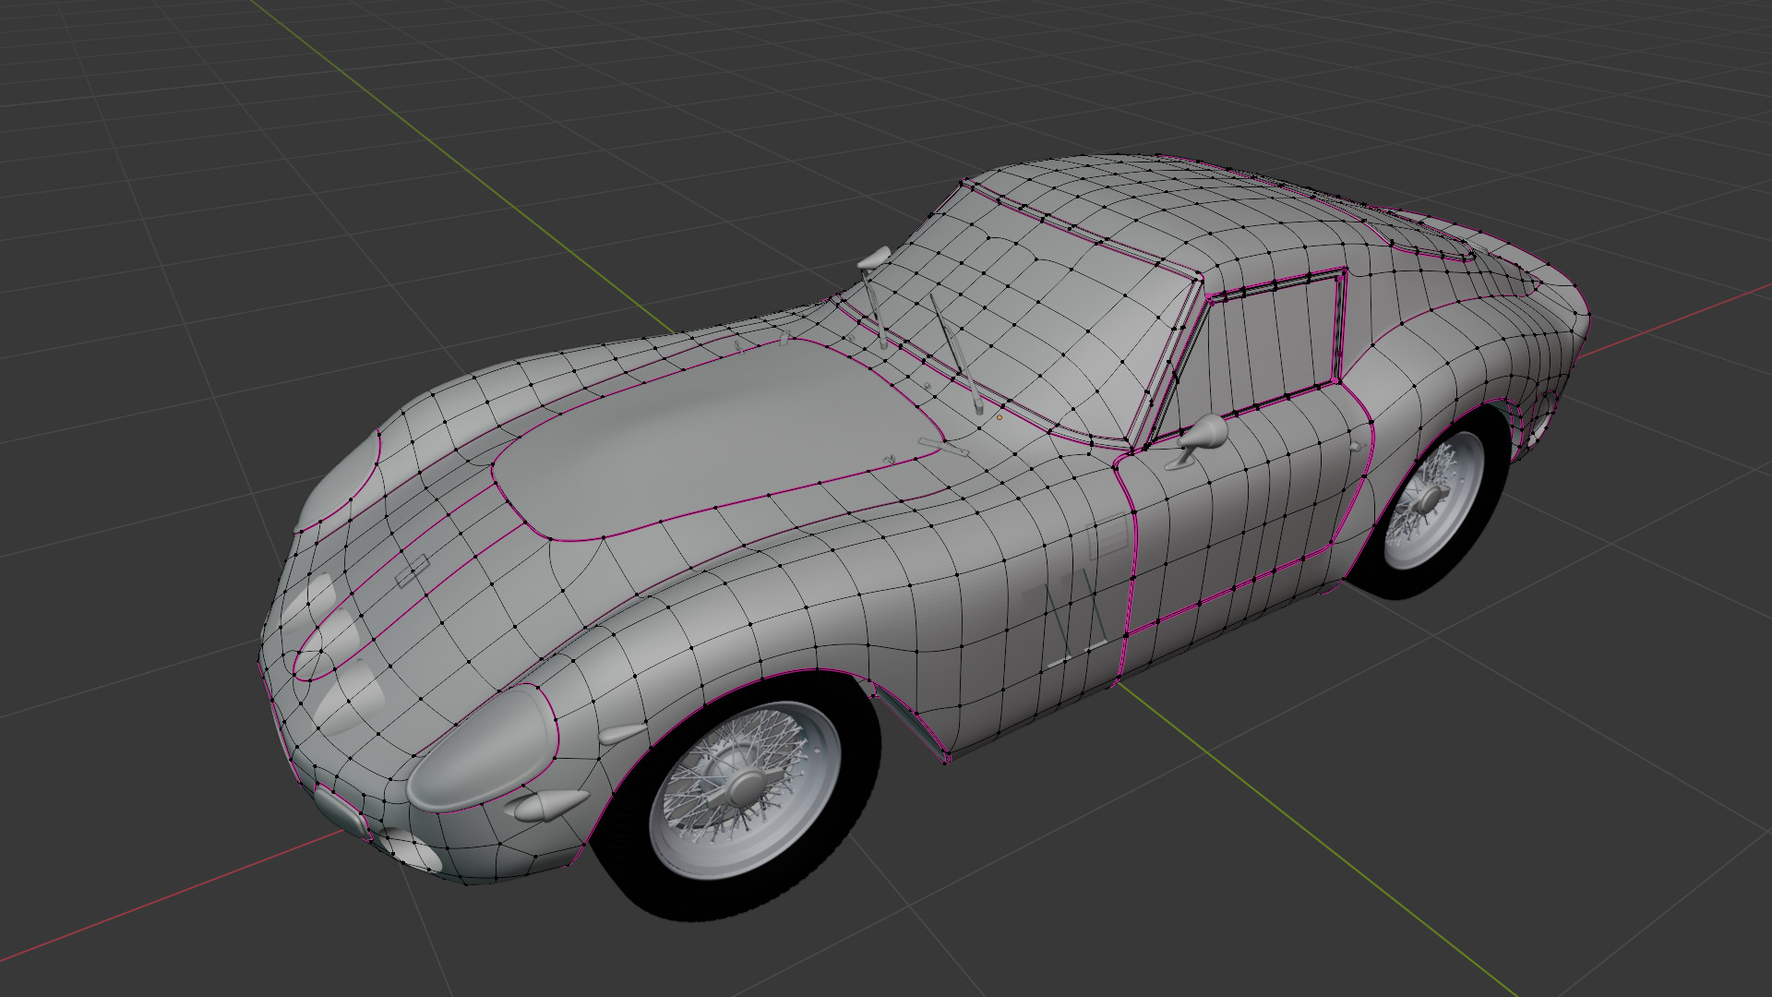Select the smooth hood panel
The image size is (1772, 997).
pyautogui.click(x=718, y=438)
